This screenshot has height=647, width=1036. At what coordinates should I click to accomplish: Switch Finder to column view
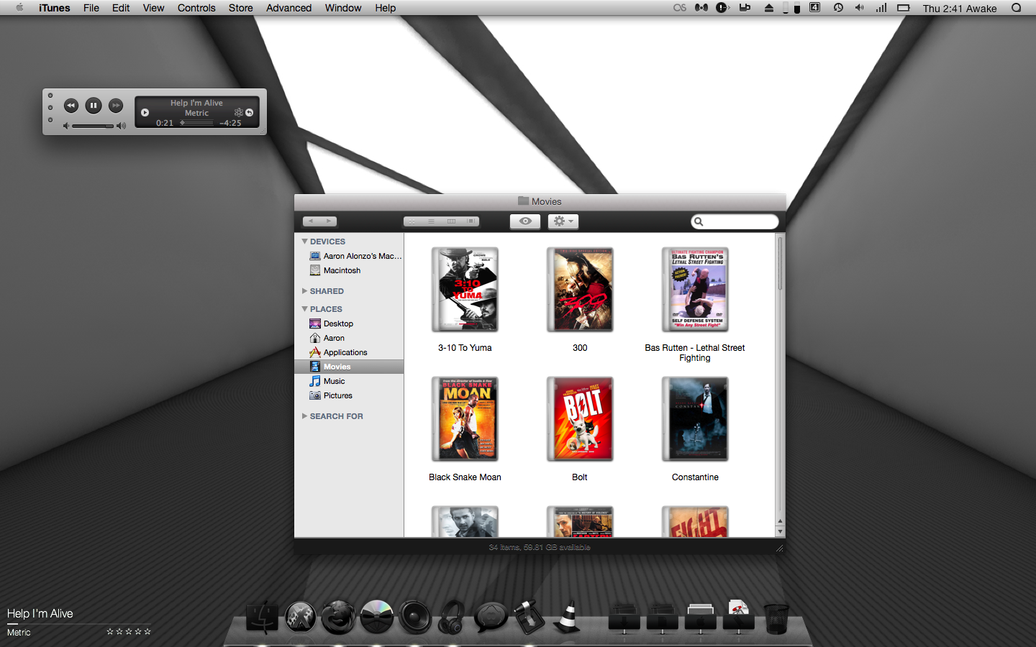tap(451, 221)
